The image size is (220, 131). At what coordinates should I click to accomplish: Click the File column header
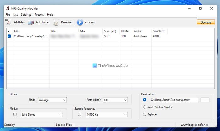point(31,31)
